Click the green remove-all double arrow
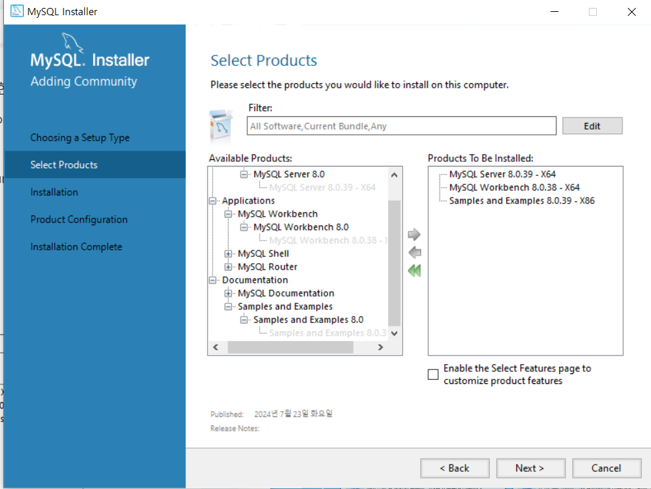Image resolution: width=651 pixels, height=489 pixels. [x=414, y=271]
